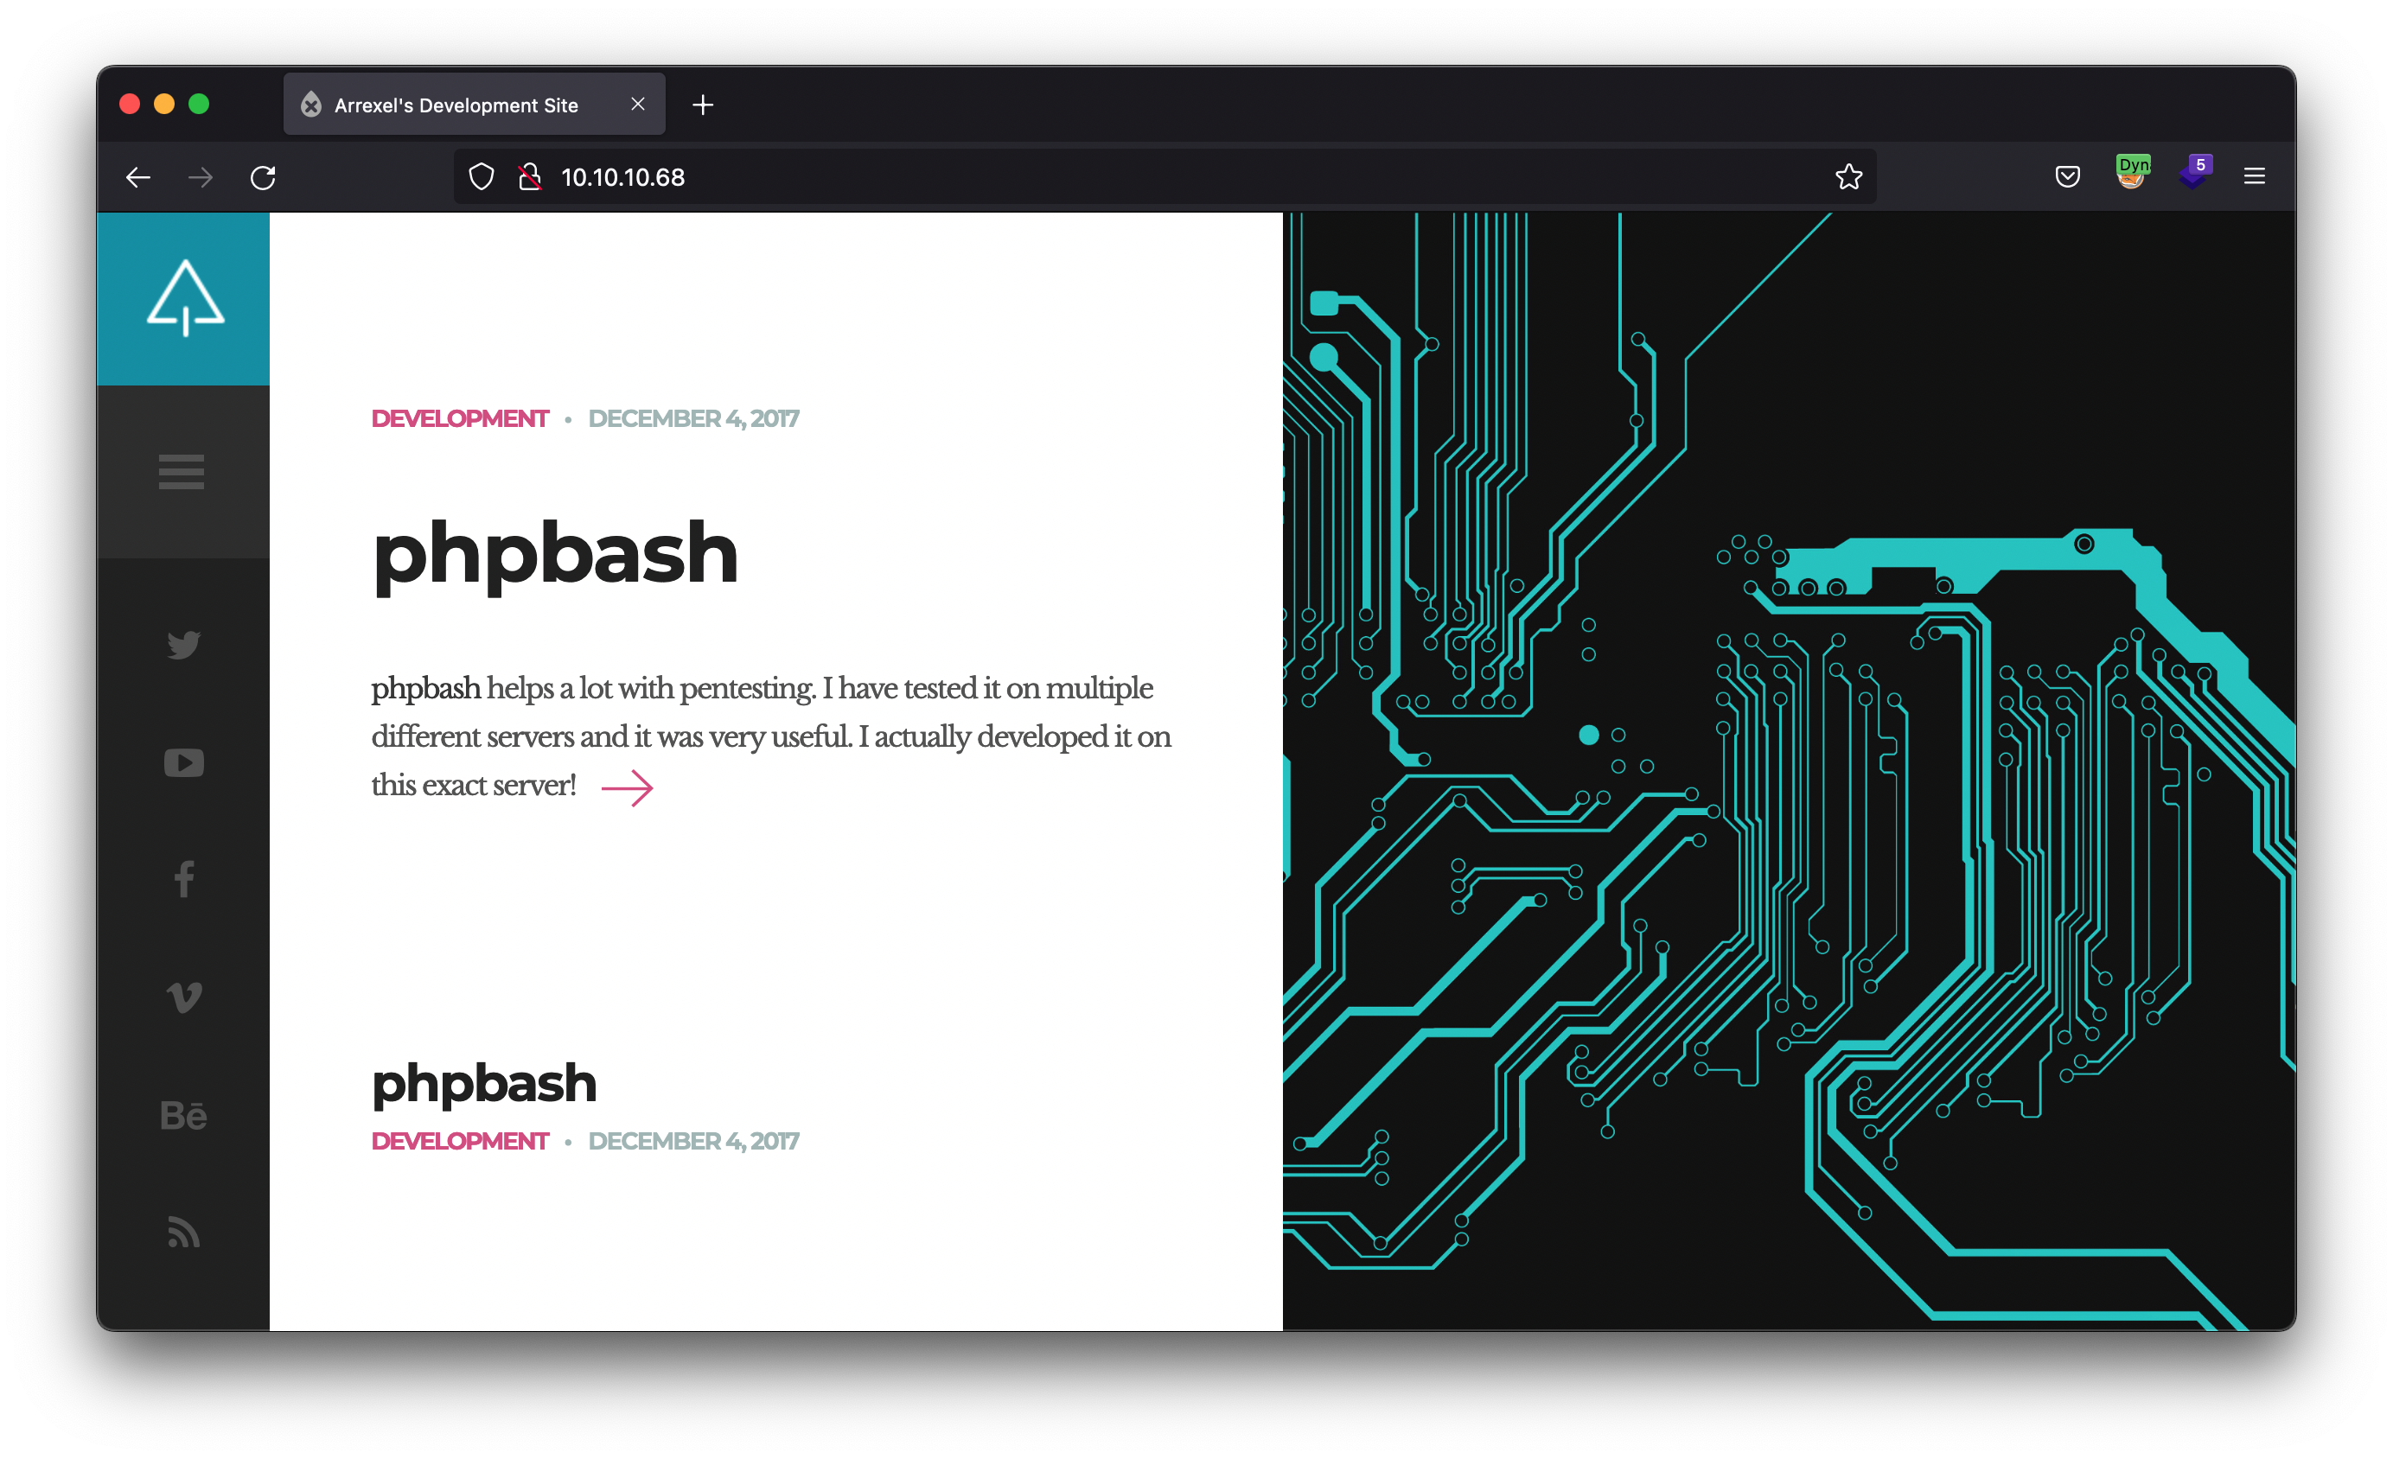Open the second phpbash heading
The image size is (2393, 1459).
pos(483,1083)
